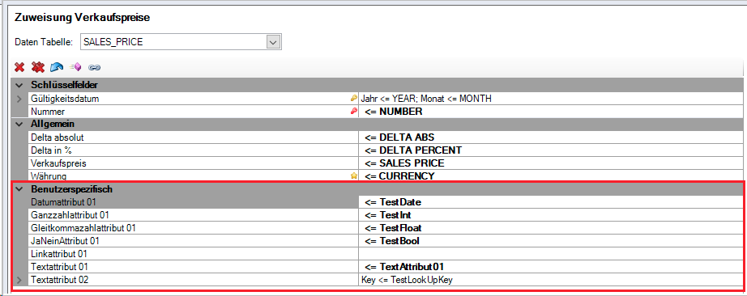Click the '<= SALES PRICE' assignment cell

coord(552,163)
